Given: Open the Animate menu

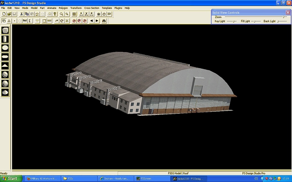Looking at the screenshot, I should 52,8.
